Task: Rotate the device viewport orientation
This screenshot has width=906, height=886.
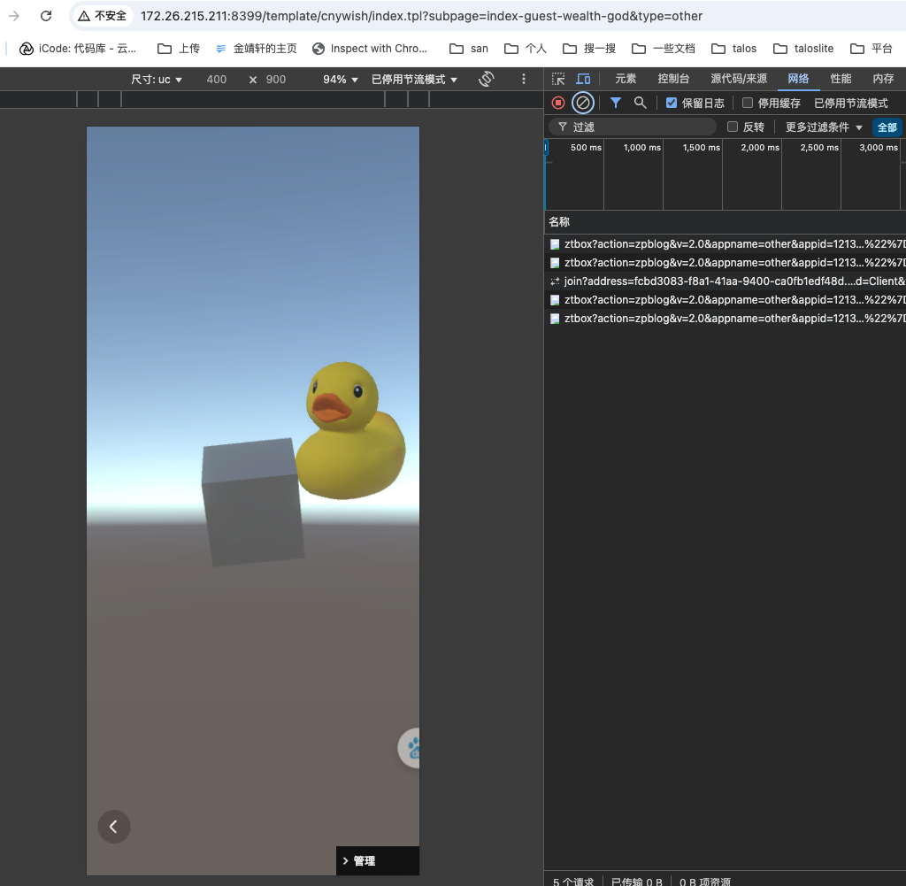Action: (x=486, y=79)
